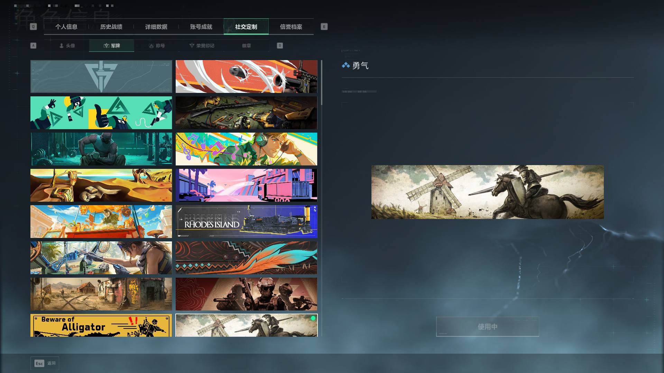Select the 社交定制 tab
The image size is (664, 373).
(246, 27)
